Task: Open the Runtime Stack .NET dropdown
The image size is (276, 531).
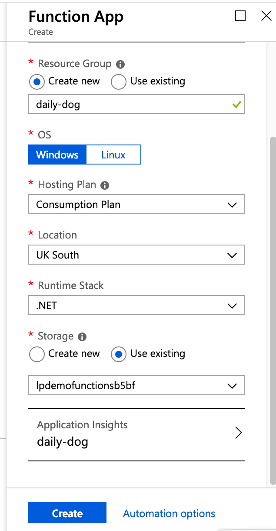Action: [136, 306]
